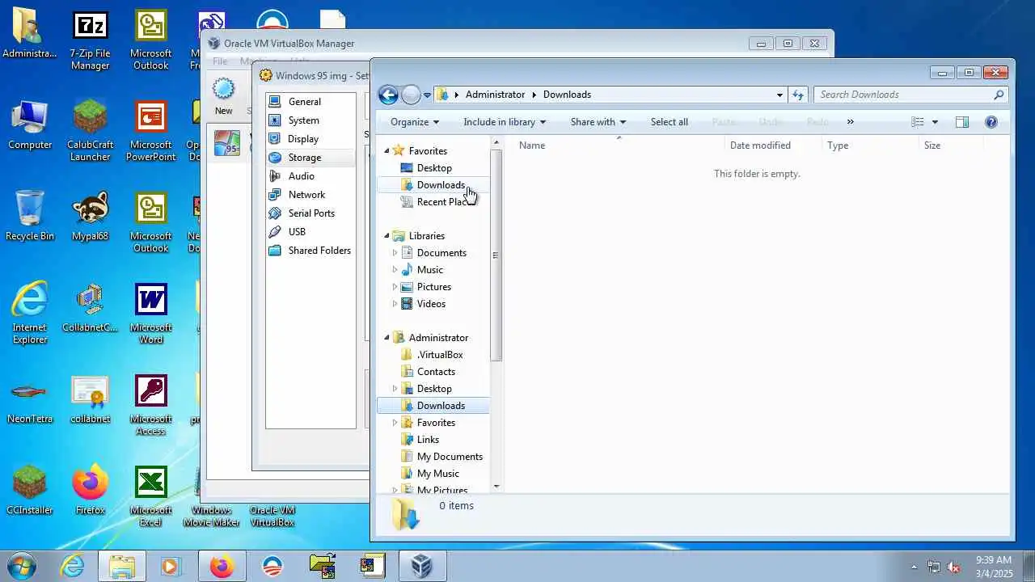This screenshot has height=582, width=1035.
Task: Expand the Pictures library node
Action: click(395, 286)
